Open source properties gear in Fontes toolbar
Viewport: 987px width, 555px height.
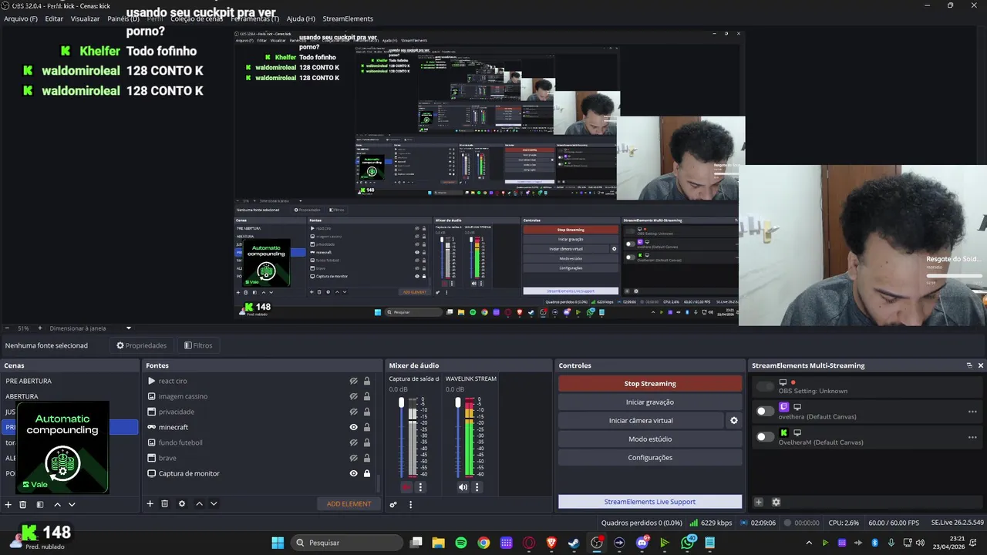coord(182,503)
